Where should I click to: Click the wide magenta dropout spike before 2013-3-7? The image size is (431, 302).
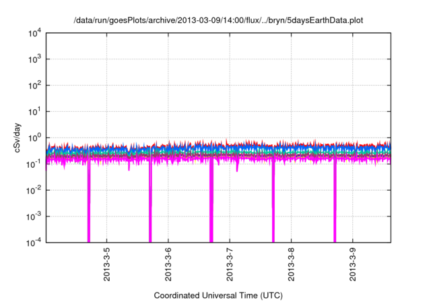pos(211,201)
